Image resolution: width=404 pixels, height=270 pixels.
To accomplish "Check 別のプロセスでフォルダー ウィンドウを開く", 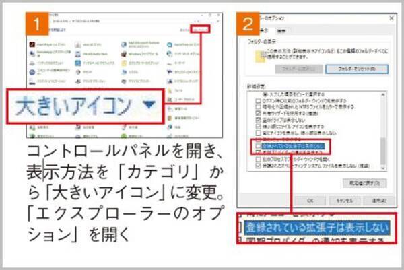I will tap(258, 159).
